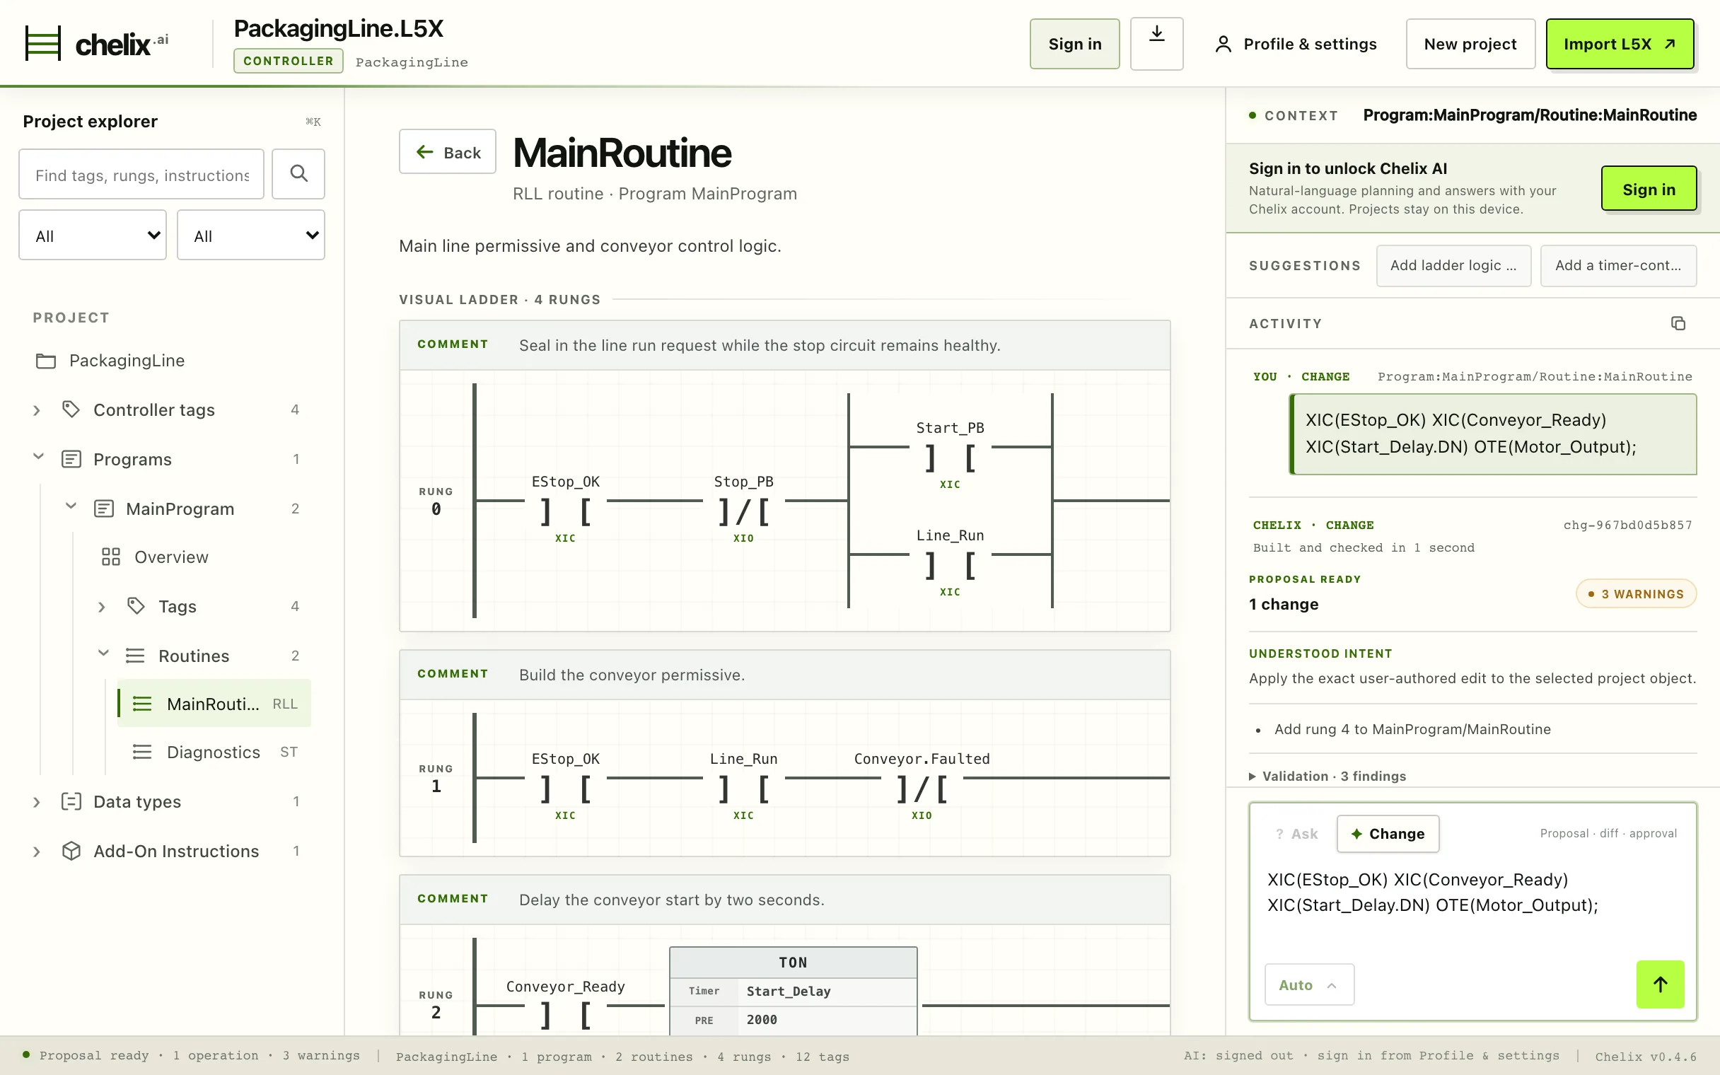Collapse the Routines node

coord(104,654)
